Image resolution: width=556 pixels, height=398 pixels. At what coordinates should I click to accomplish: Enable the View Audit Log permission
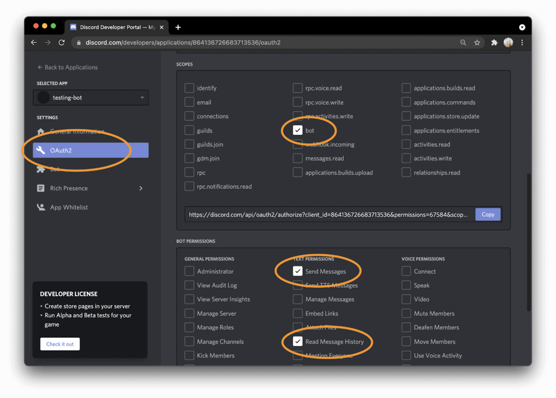(x=189, y=285)
